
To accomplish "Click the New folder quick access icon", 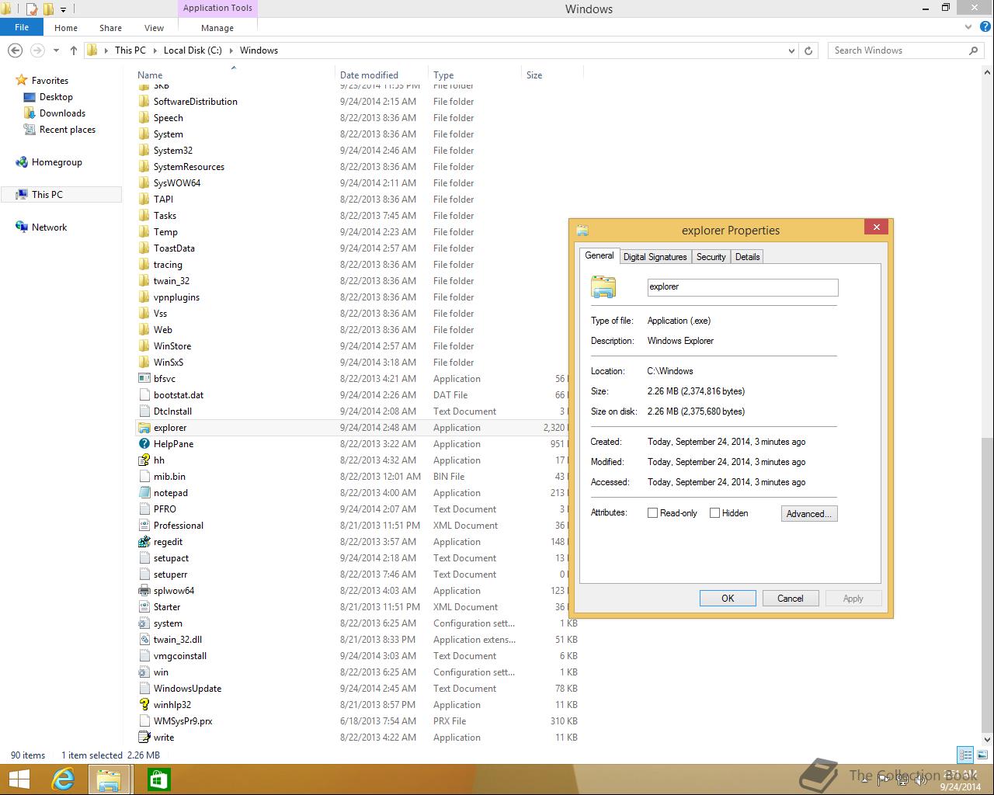I will pyautogui.click(x=48, y=9).
